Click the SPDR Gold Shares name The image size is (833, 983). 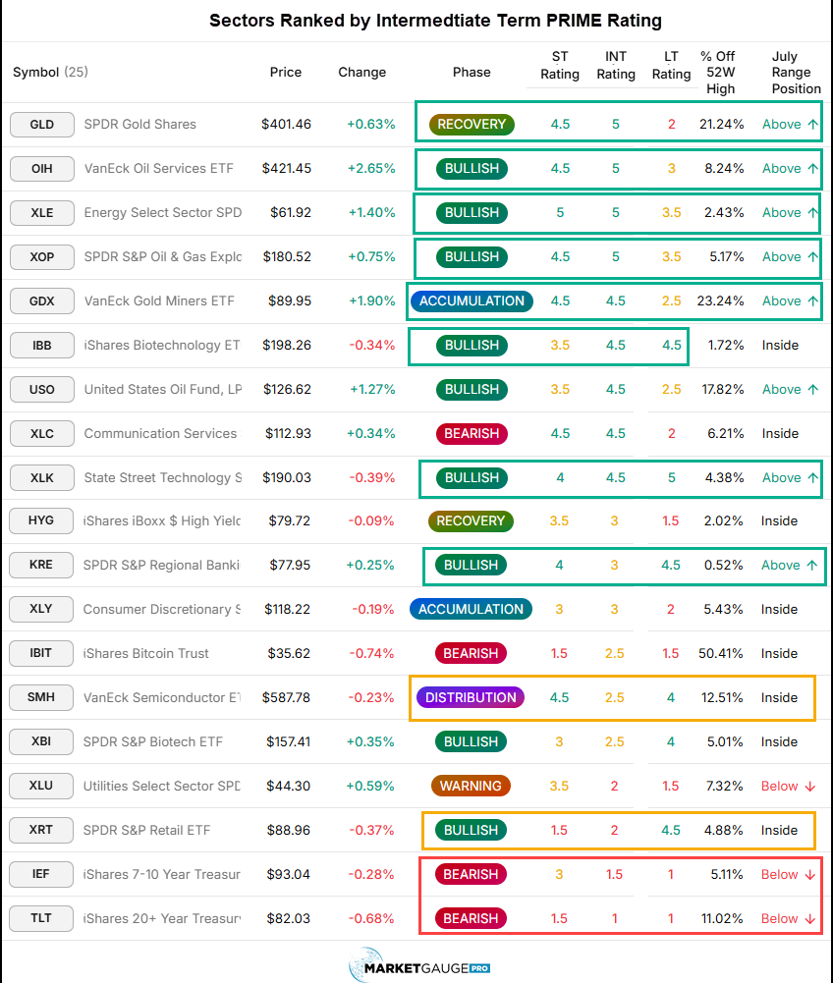click(139, 124)
